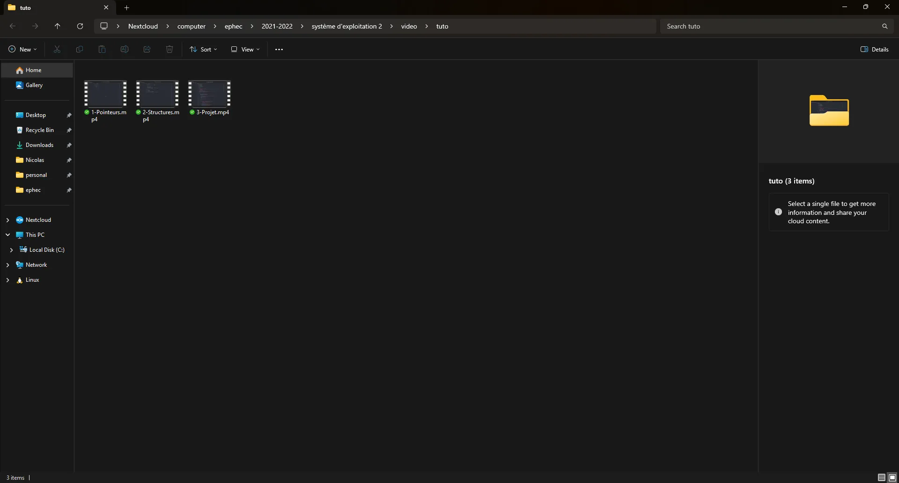Navigate to ephec in the breadcrumb path
Image resolution: width=899 pixels, height=483 pixels.
pos(233,26)
